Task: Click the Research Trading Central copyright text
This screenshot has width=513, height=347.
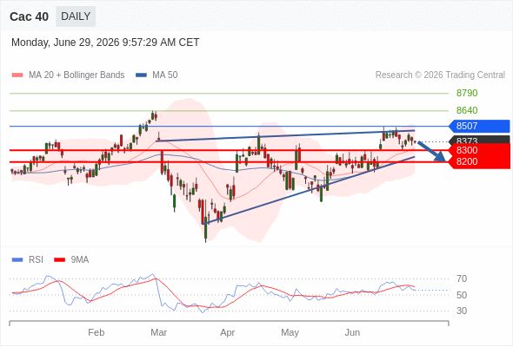Action: (x=440, y=75)
